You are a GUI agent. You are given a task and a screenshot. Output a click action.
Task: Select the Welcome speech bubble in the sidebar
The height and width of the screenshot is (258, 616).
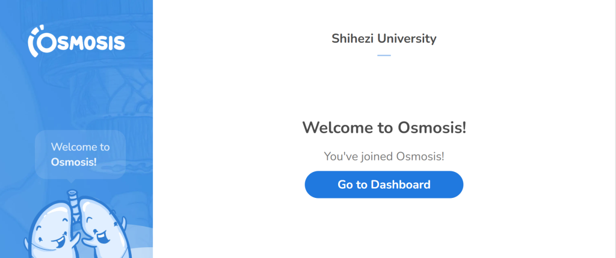pos(80,155)
